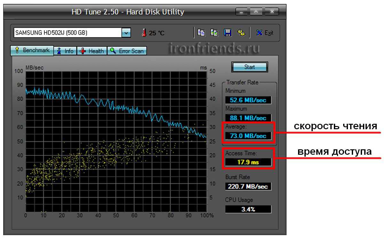Select the Average 73.0 MB/sec field

pos(248,136)
